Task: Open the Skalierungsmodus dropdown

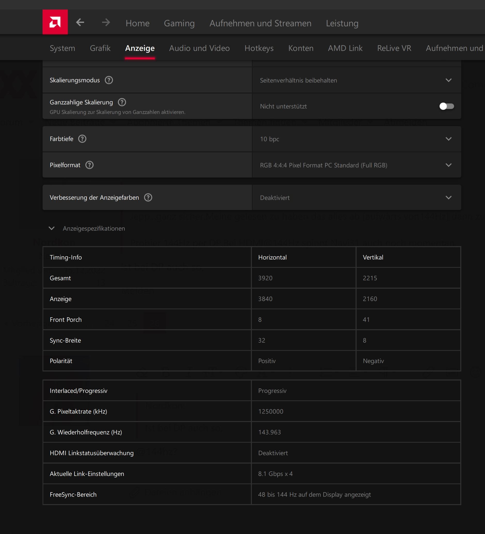Action: [356, 80]
